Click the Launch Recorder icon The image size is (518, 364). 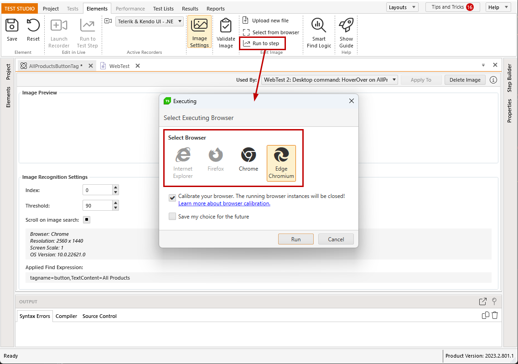pos(59,26)
